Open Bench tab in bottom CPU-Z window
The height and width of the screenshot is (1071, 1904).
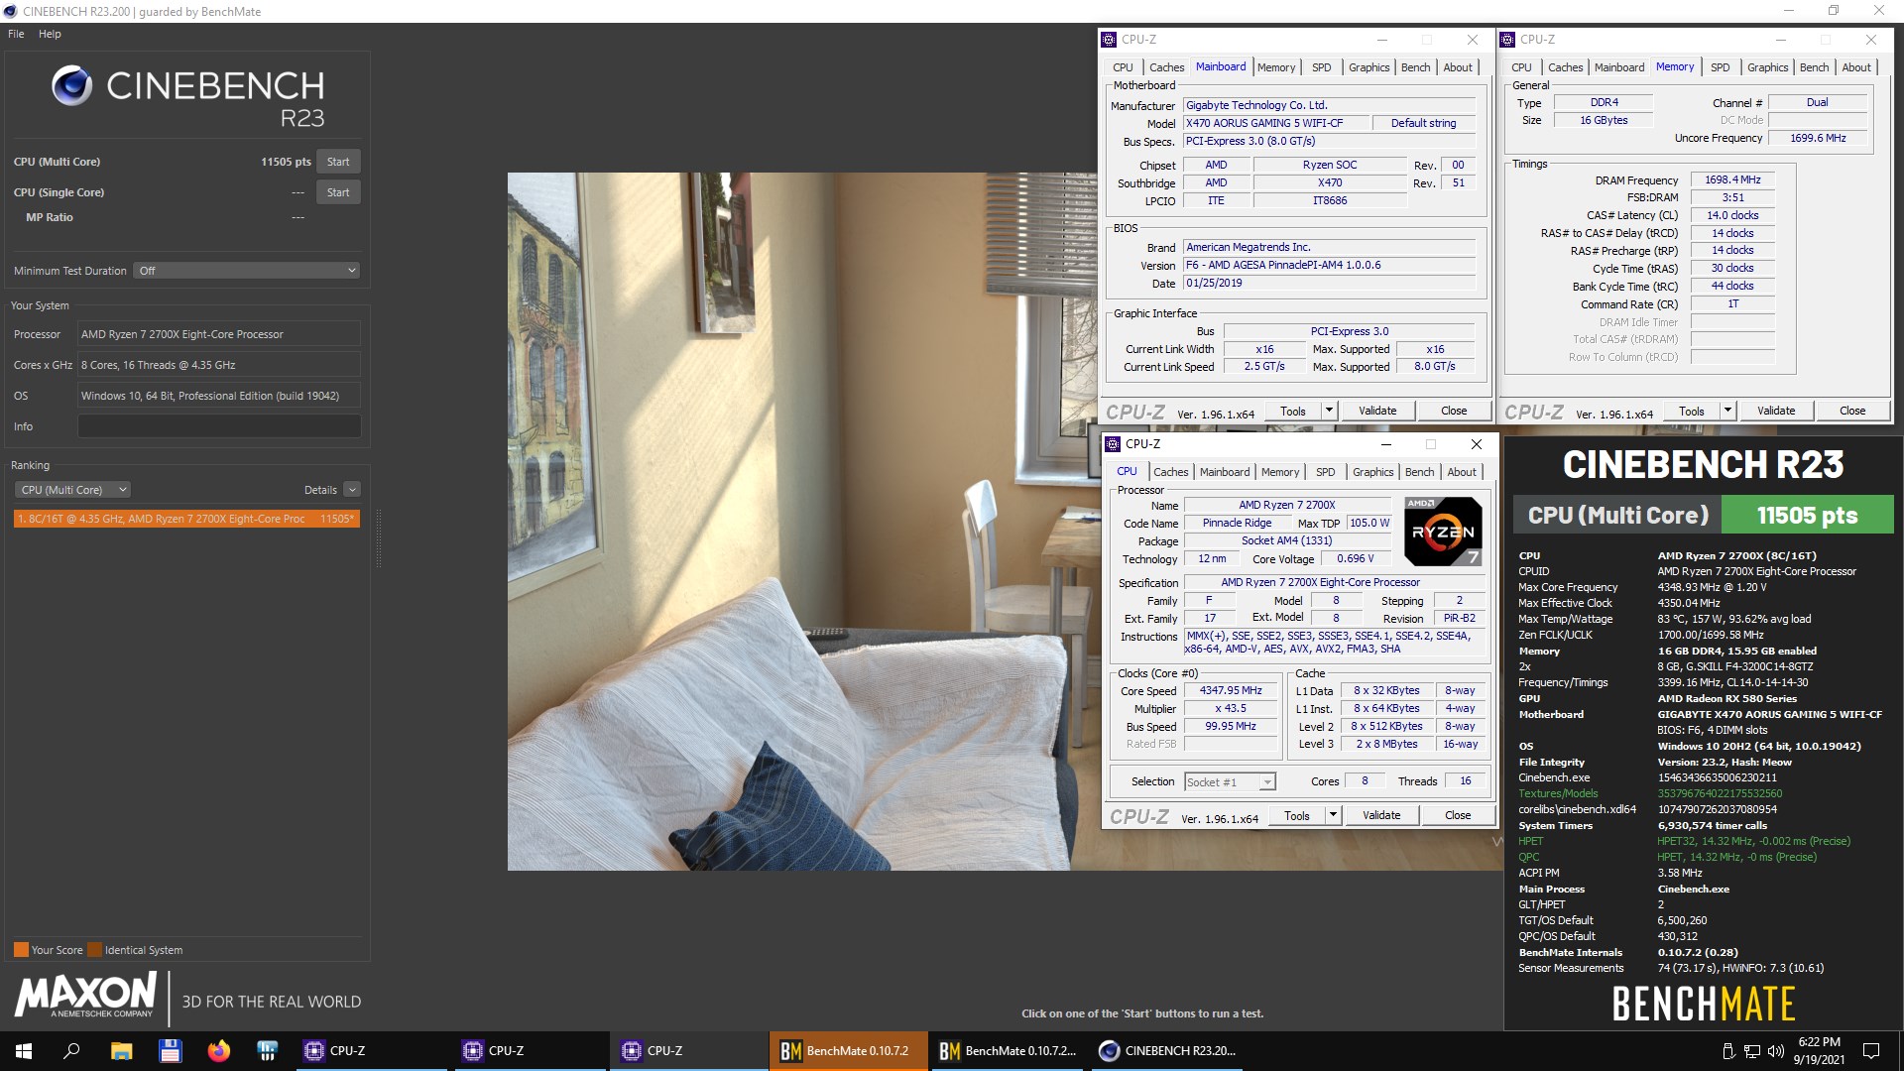point(1419,472)
